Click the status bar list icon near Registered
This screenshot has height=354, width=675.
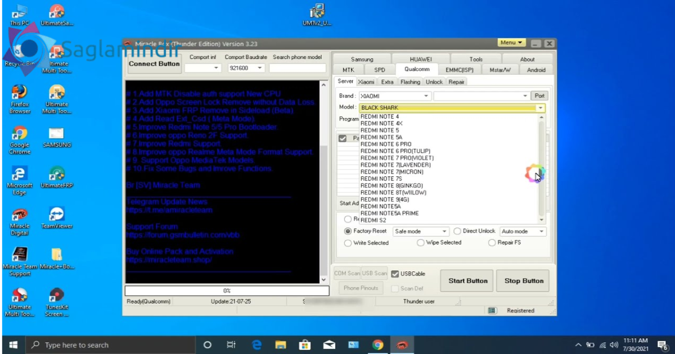(x=492, y=310)
